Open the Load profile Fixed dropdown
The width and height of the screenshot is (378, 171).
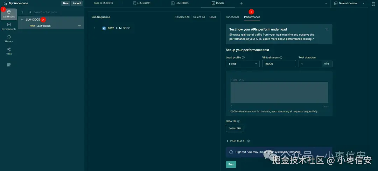(x=243, y=64)
